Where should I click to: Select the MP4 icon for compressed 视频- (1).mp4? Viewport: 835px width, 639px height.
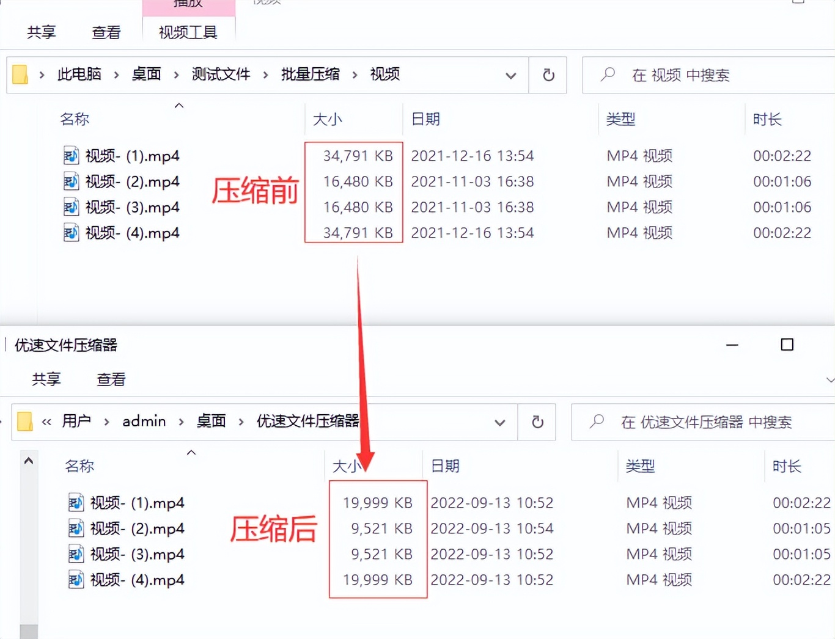coord(76,503)
